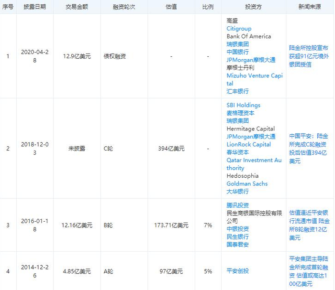Screen dimensions: 335x290
Task: Select the date cell 2018-12-03
Action: click(x=34, y=149)
